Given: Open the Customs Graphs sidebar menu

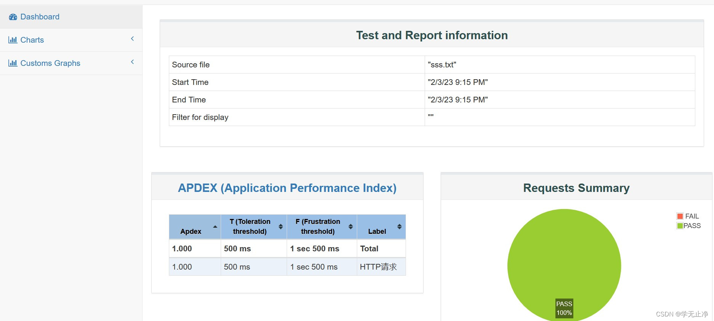Looking at the screenshot, I should click(x=50, y=63).
